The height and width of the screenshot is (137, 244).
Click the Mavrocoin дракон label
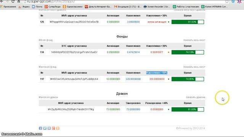pos(48,97)
